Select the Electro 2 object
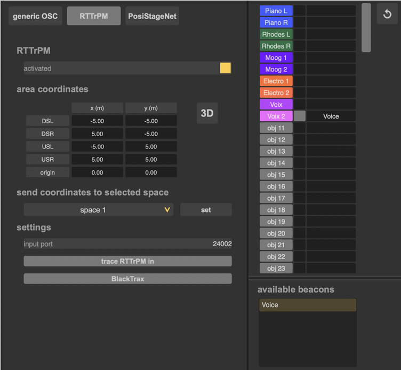The height and width of the screenshot is (370, 401). (x=276, y=93)
